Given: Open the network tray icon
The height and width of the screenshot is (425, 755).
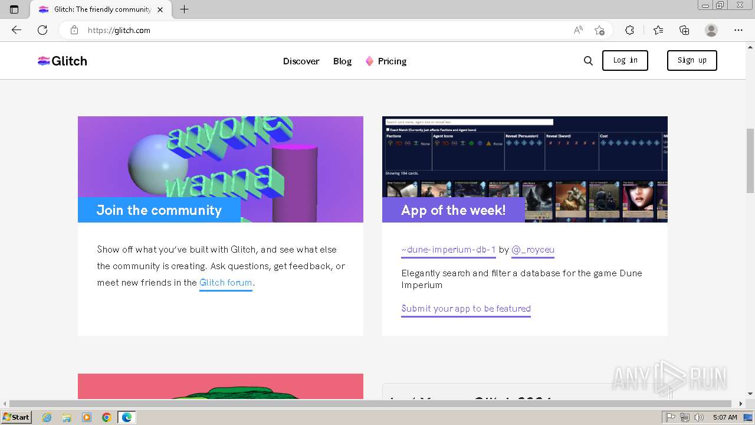Looking at the screenshot, I should [685, 417].
